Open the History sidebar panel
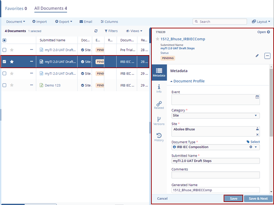 (159, 137)
